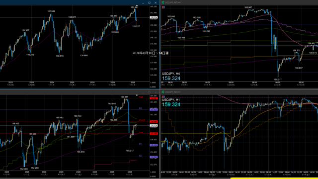Close the bottom-left chart window

[156, 92]
